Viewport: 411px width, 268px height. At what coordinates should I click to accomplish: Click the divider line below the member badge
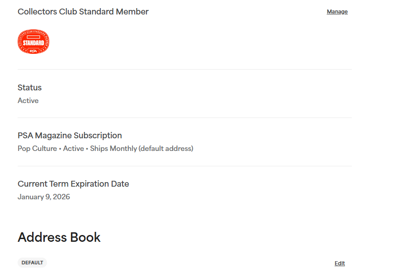(x=184, y=70)
